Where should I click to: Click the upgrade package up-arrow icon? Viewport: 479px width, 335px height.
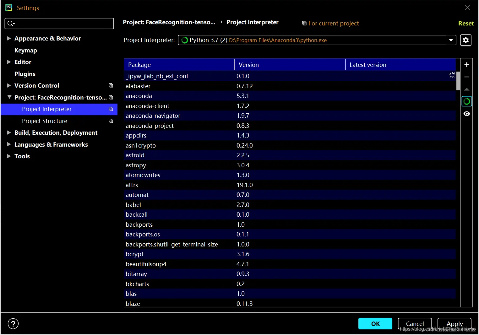click(466, 89)
